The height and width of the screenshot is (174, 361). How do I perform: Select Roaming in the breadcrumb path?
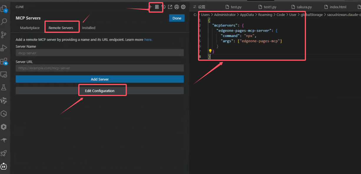click(265, 15)
